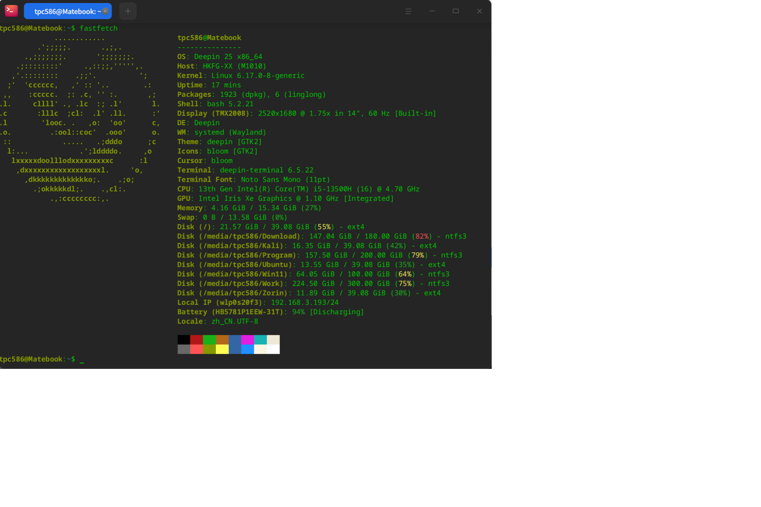Click the 'Shell: bash 5.2.21' line
The width and height of the screenshot is (761, 507).
216,104
